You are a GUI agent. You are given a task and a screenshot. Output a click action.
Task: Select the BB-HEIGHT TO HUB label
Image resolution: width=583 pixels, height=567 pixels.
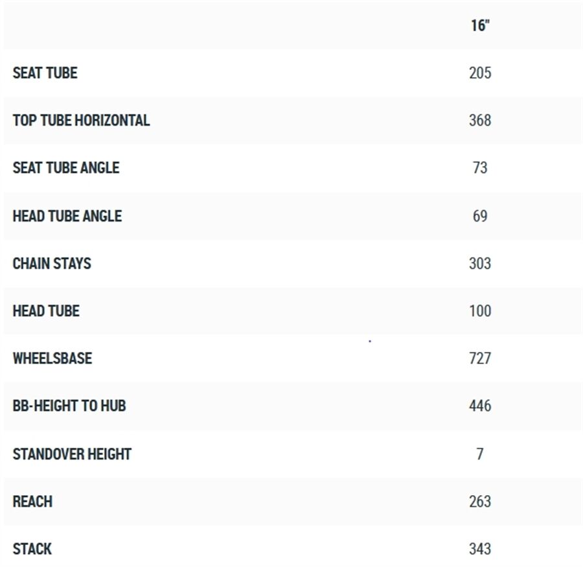[x=69, y=406]
